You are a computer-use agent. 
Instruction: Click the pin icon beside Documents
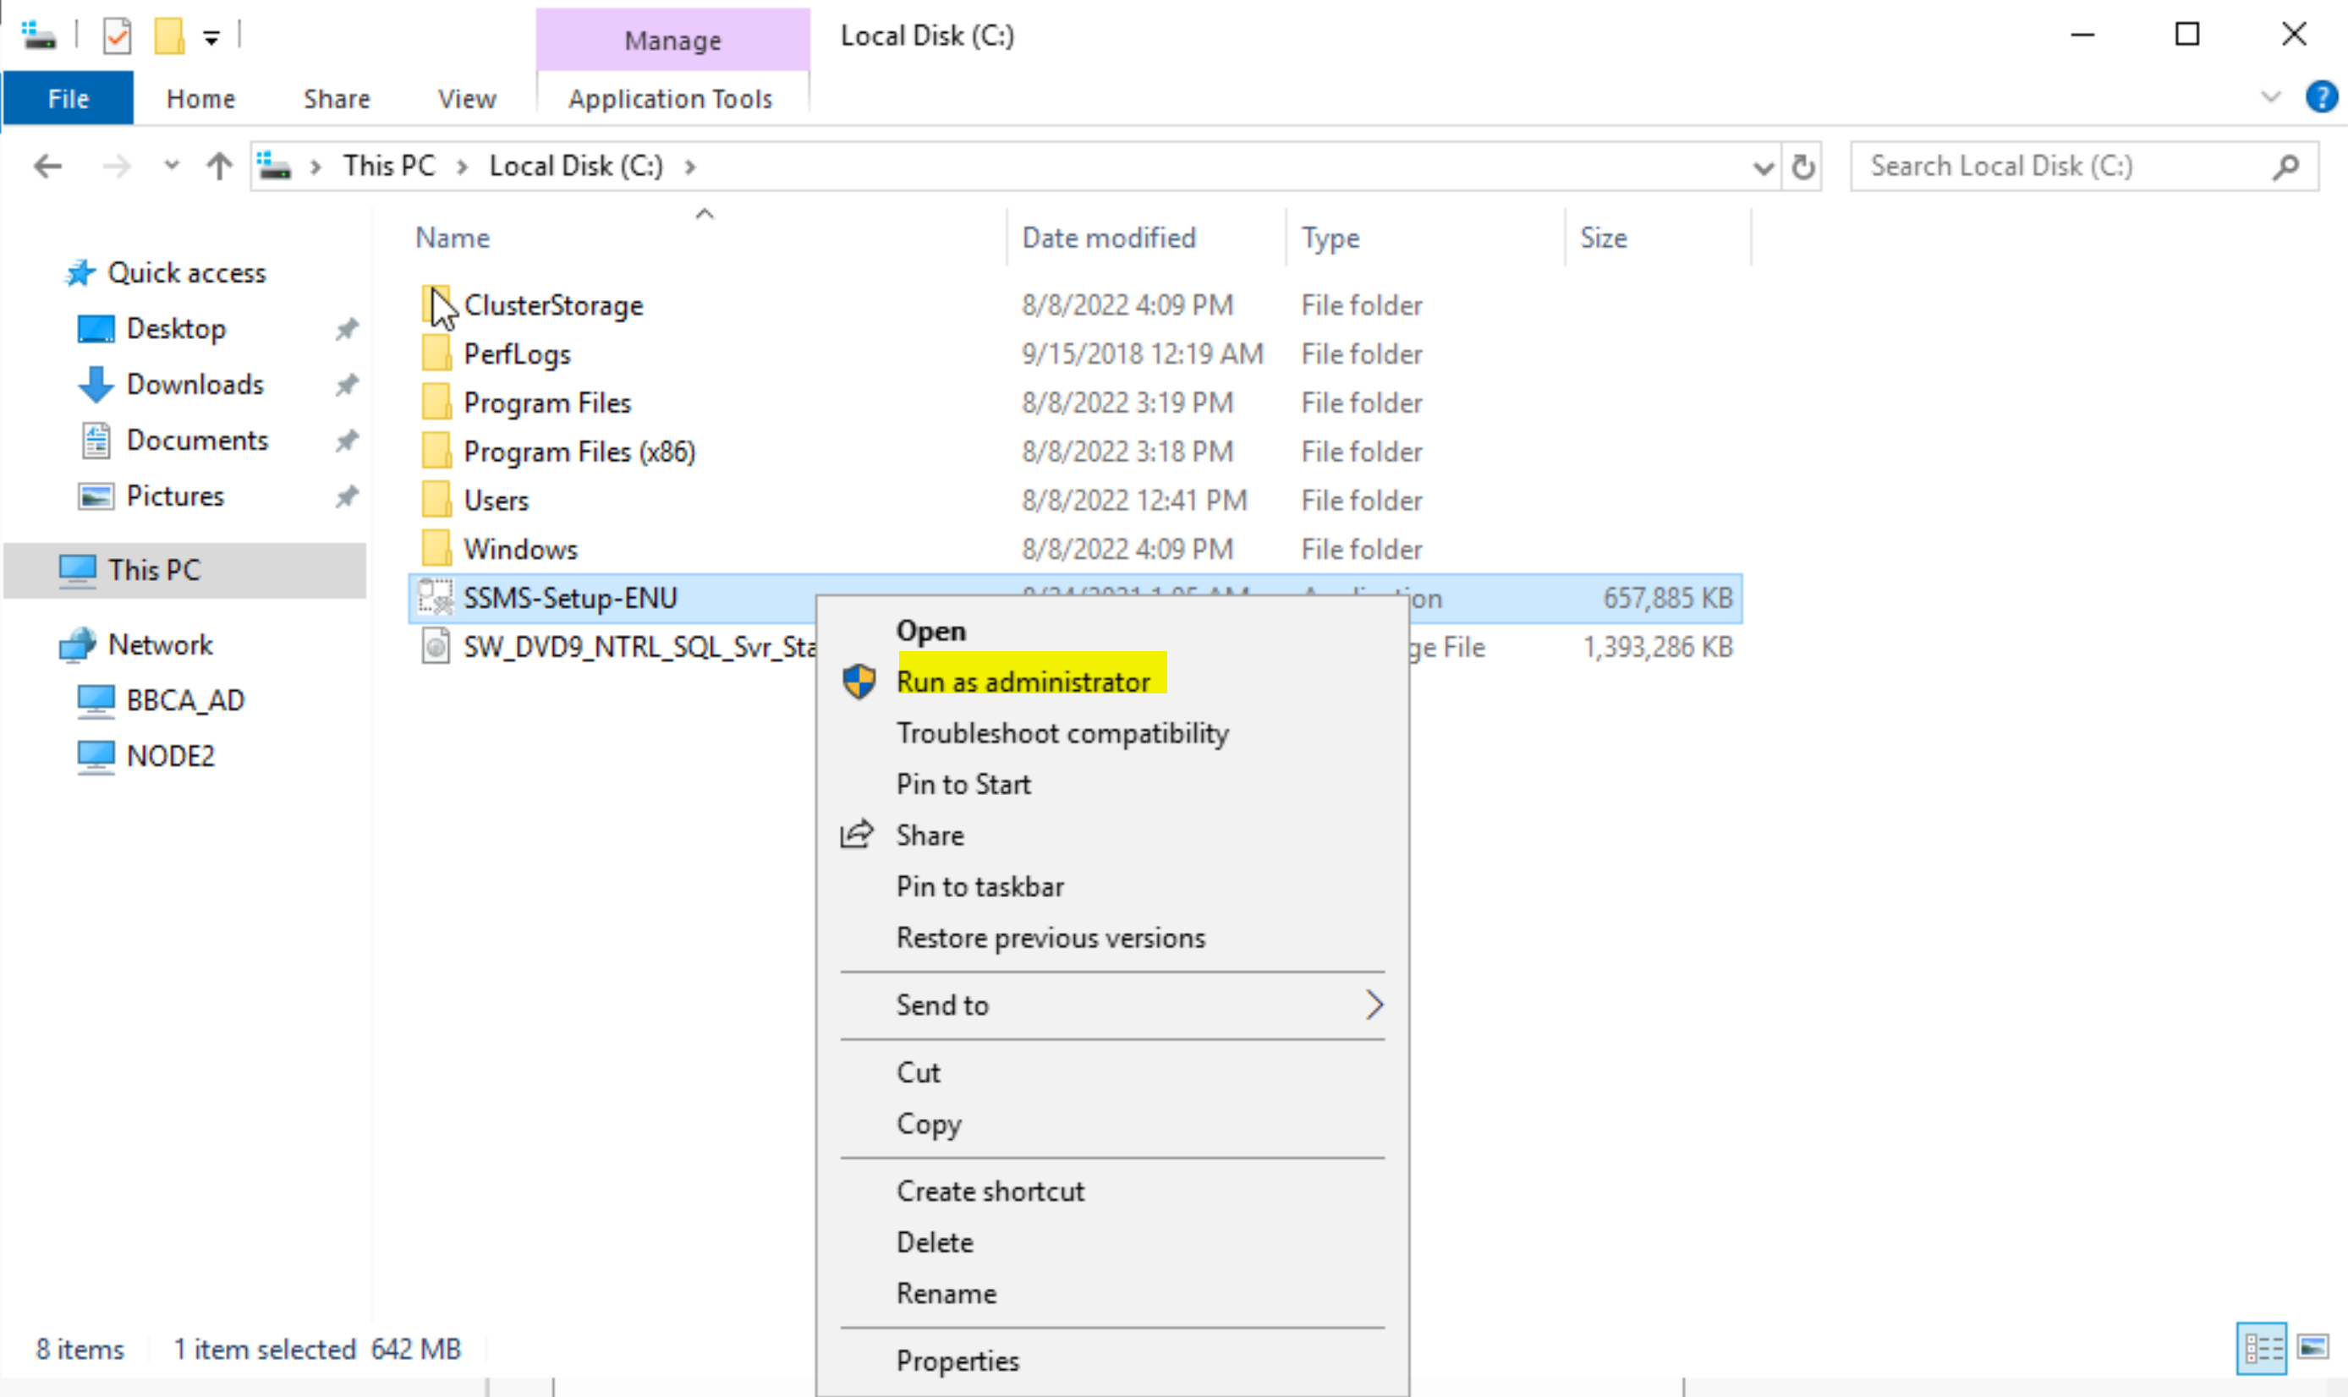347,440
